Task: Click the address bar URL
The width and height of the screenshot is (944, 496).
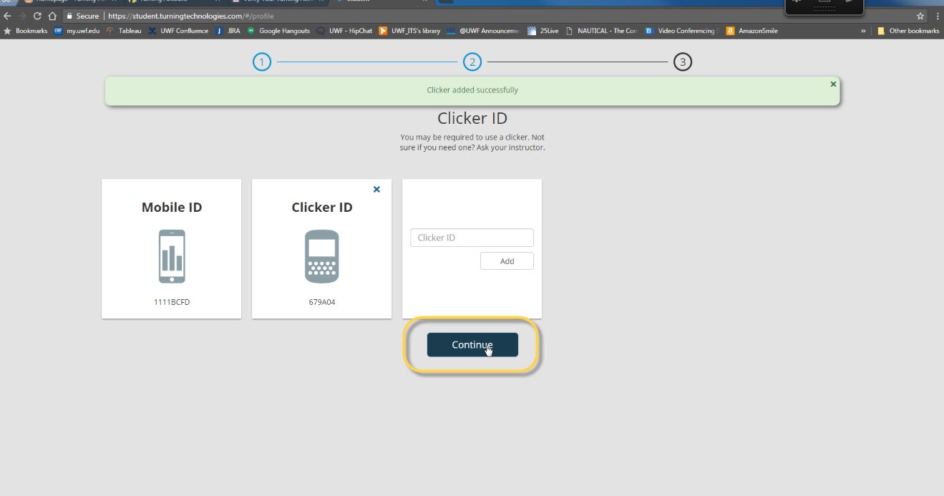Action: (191, 16)
